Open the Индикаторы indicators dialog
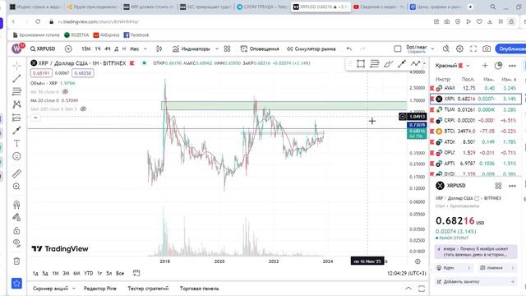The image size is (526, 296). [x=191, y=49]
